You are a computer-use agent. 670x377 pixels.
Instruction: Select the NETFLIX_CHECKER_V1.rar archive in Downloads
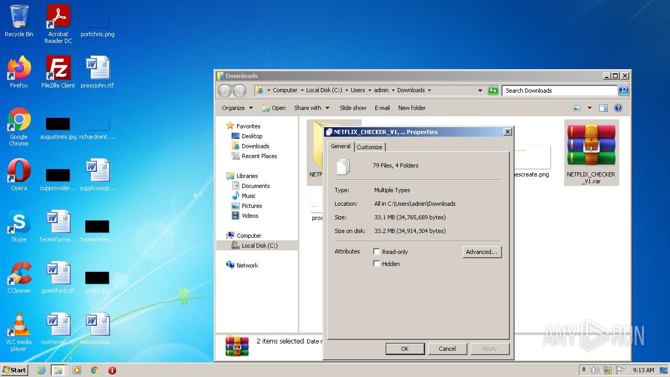click(x=591, y=152)
